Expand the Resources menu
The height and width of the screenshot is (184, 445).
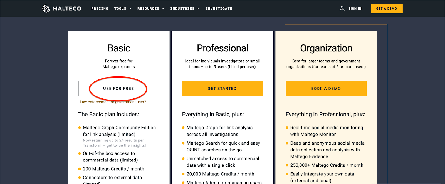pos(151,9)
